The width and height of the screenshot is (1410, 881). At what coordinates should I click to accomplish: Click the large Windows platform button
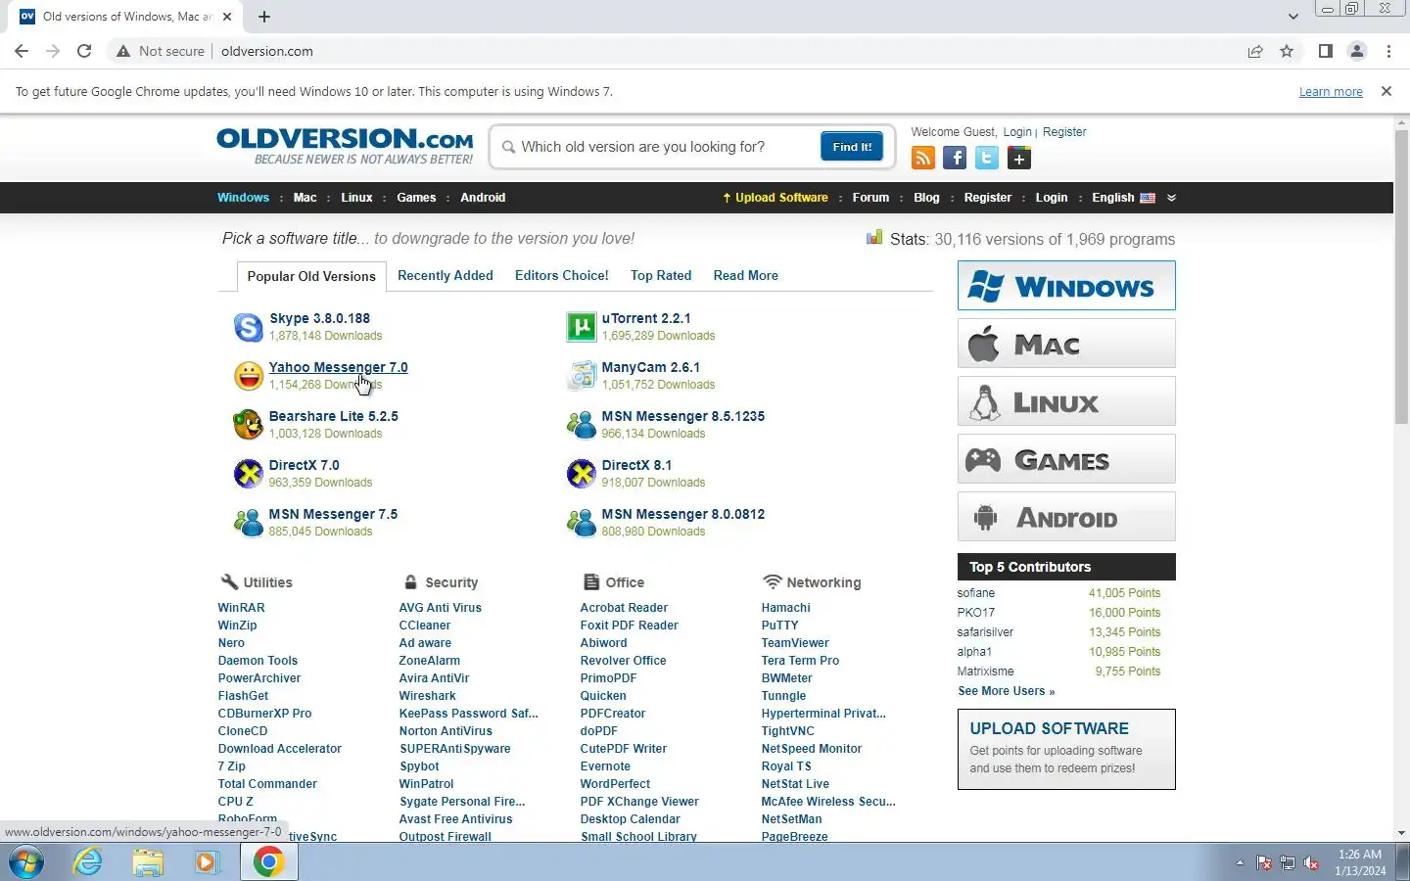[1066, 286]
